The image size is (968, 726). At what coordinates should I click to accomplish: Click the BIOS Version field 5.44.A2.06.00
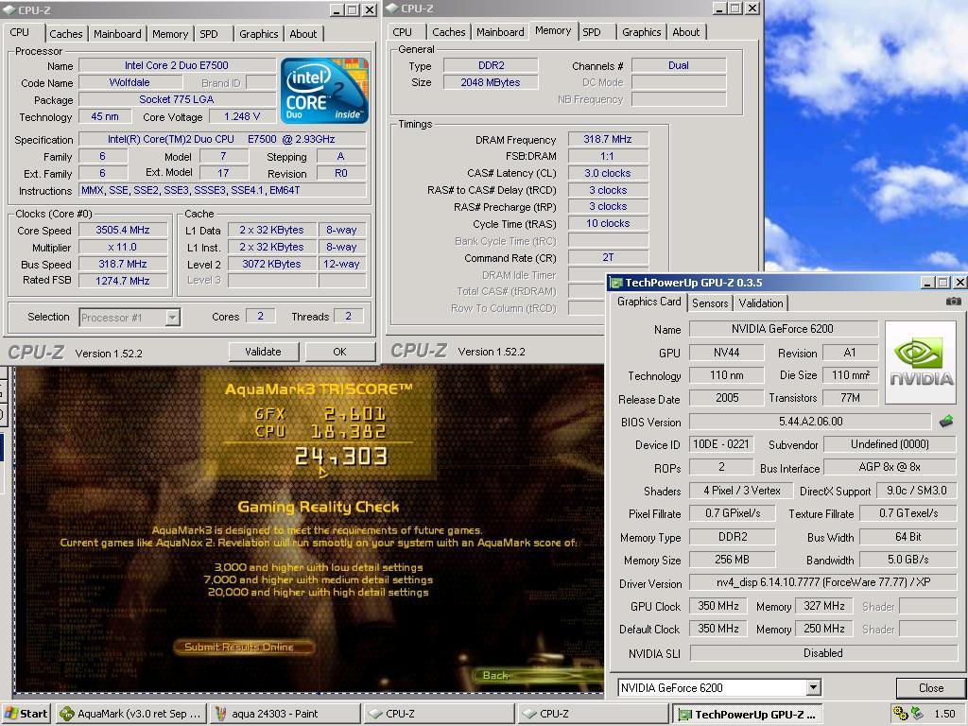click(810, 422)
